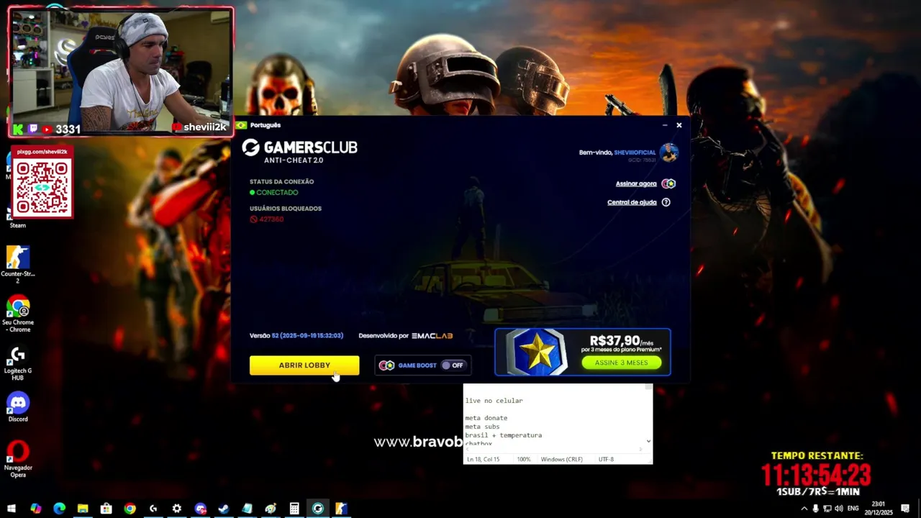Show hidden system tray icons
Image resolution: width=921 pixels, height=518 pixels.
click(804, 509)
